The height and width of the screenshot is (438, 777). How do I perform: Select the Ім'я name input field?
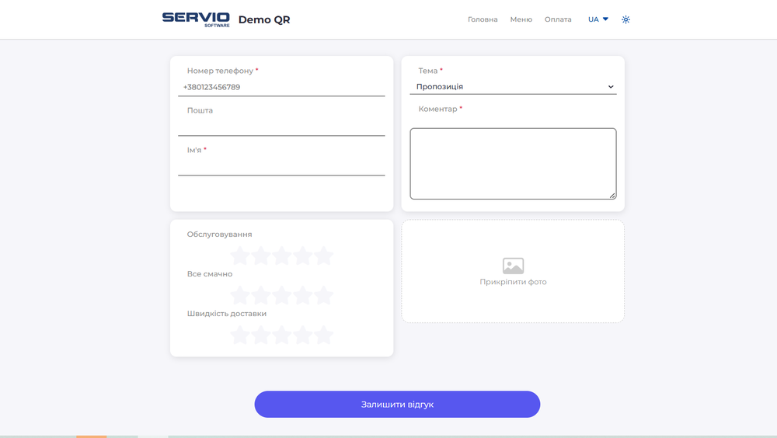point(281,166)
